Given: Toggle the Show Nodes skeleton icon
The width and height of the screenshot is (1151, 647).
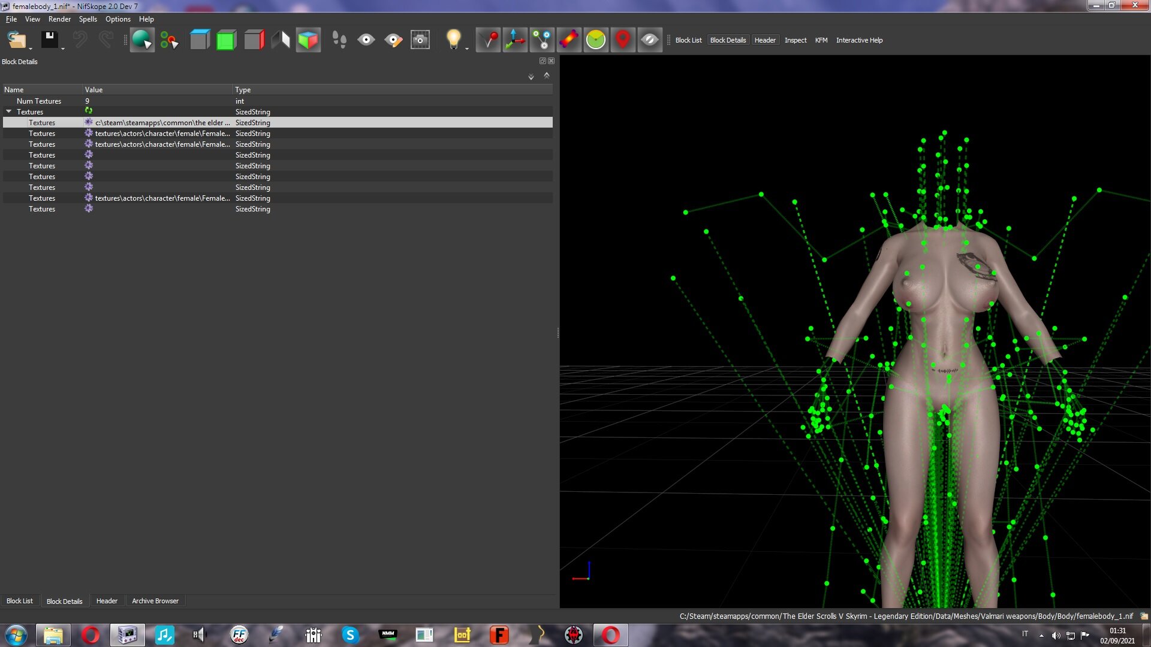Looking at the screenshot, I should coord(542,40).
